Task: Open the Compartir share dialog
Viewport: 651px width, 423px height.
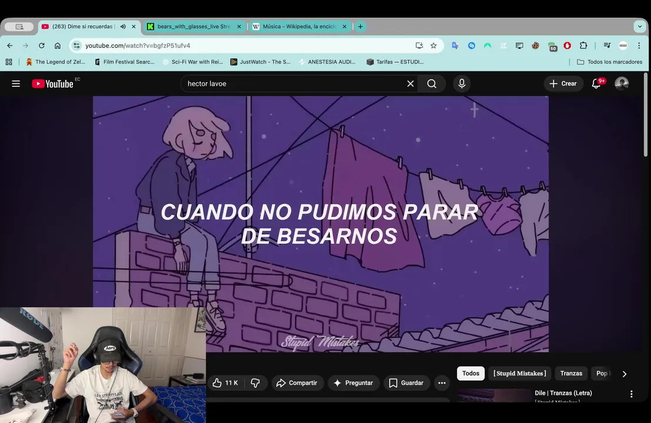Action: pyautogui.click(x=297, y=383)
